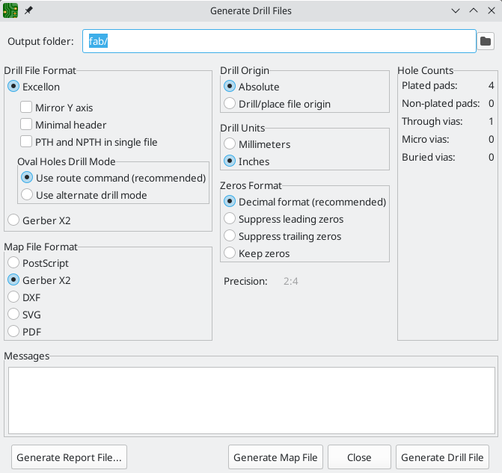Image resolution: width=502 pixels, height=473 pixels.
Task: Select Suppress trailing zeros
Action: pos(282,236)
